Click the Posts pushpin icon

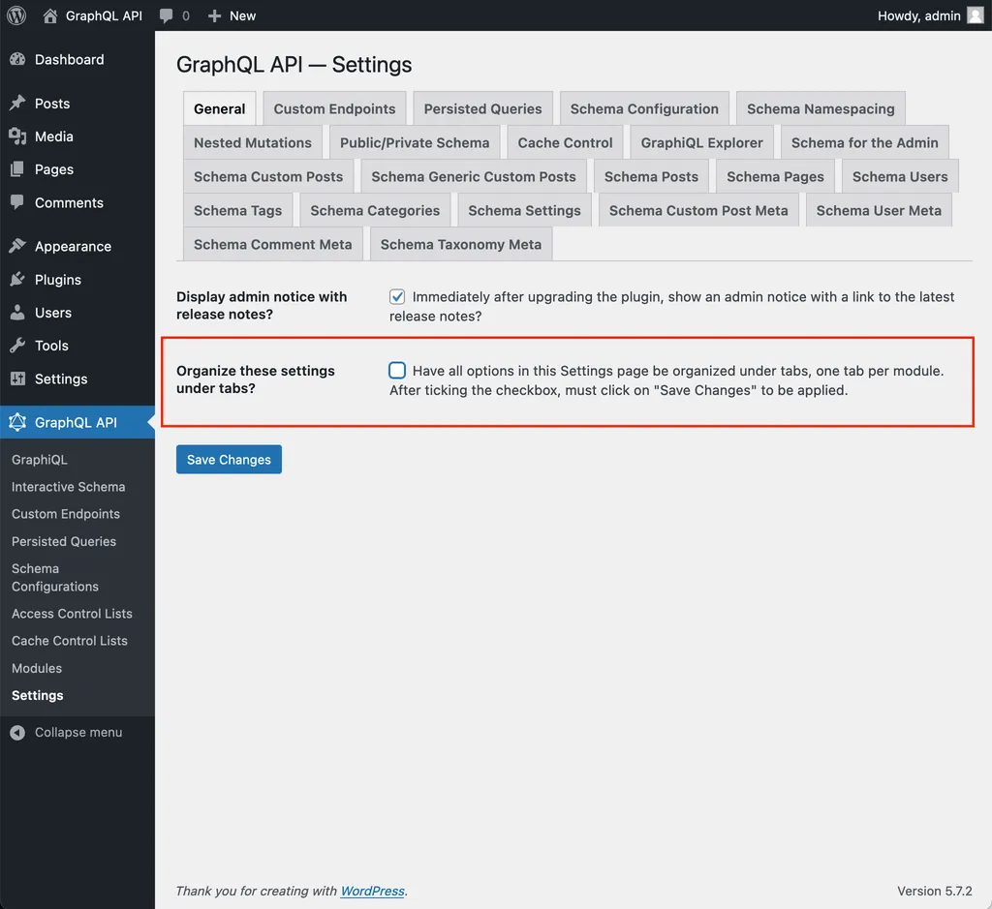tap(17, 103)
